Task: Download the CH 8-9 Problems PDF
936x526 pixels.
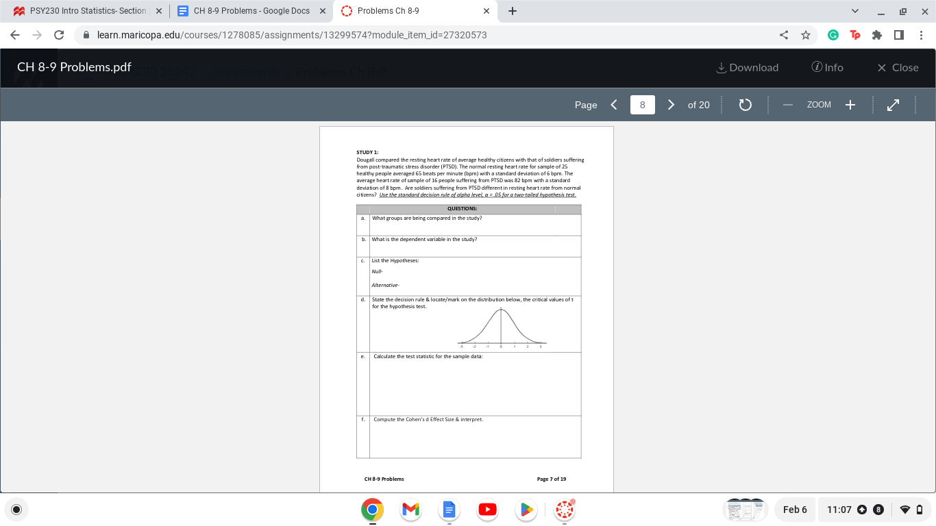Action: pyautogui.click(x=747, y=67)
